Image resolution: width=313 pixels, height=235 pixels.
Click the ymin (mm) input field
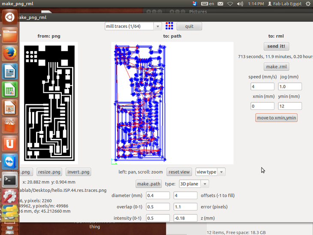290,106
